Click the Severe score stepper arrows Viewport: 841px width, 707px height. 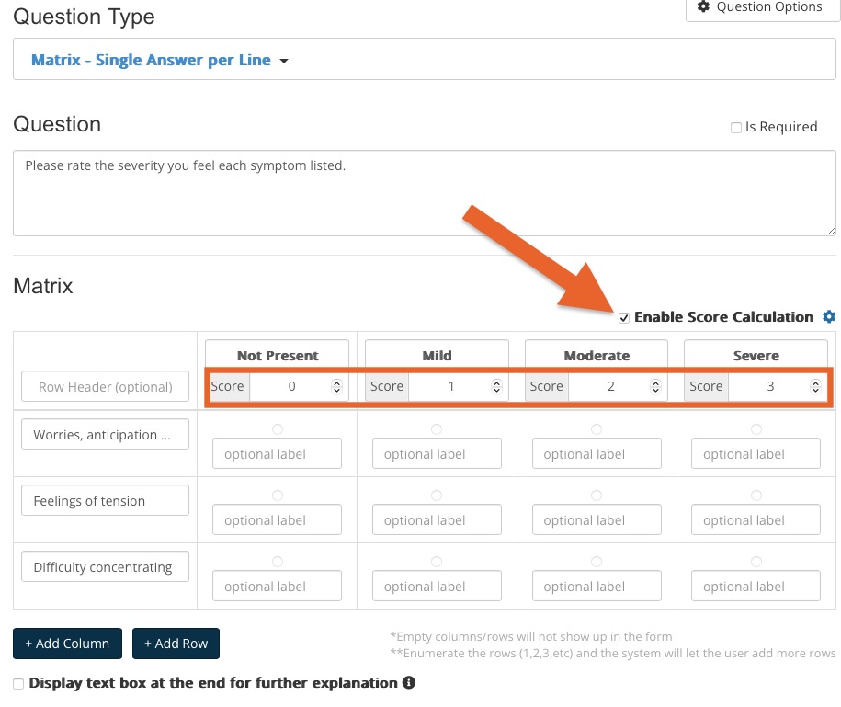click(x=815, y=386)
